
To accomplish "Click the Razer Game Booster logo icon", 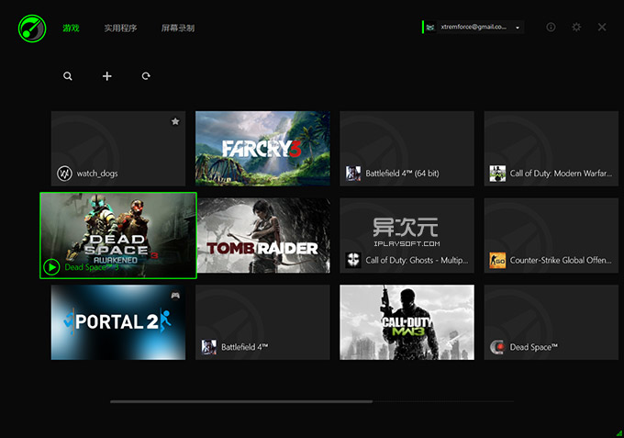I will (32, 28).
